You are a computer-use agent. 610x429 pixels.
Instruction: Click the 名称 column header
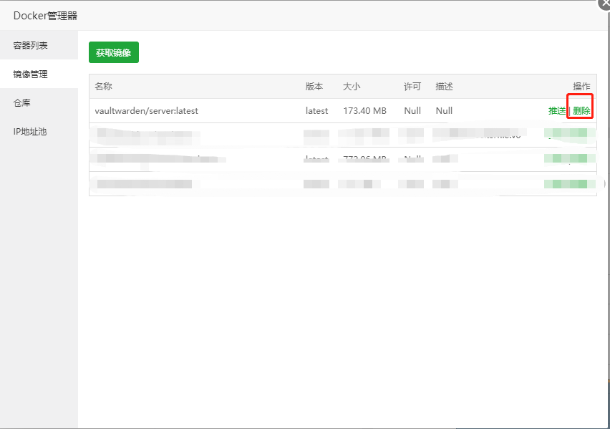pyautogui.click(x=104, y=87)
